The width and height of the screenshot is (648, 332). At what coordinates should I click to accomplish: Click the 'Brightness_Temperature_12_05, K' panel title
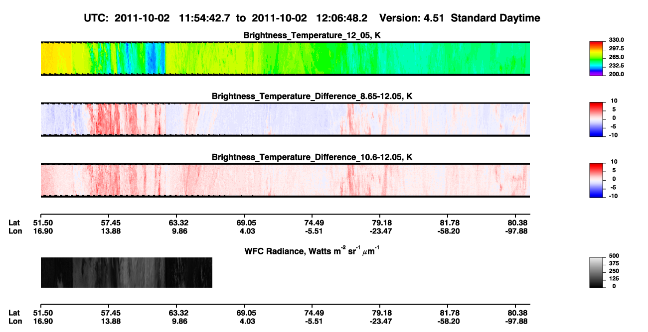312,35
